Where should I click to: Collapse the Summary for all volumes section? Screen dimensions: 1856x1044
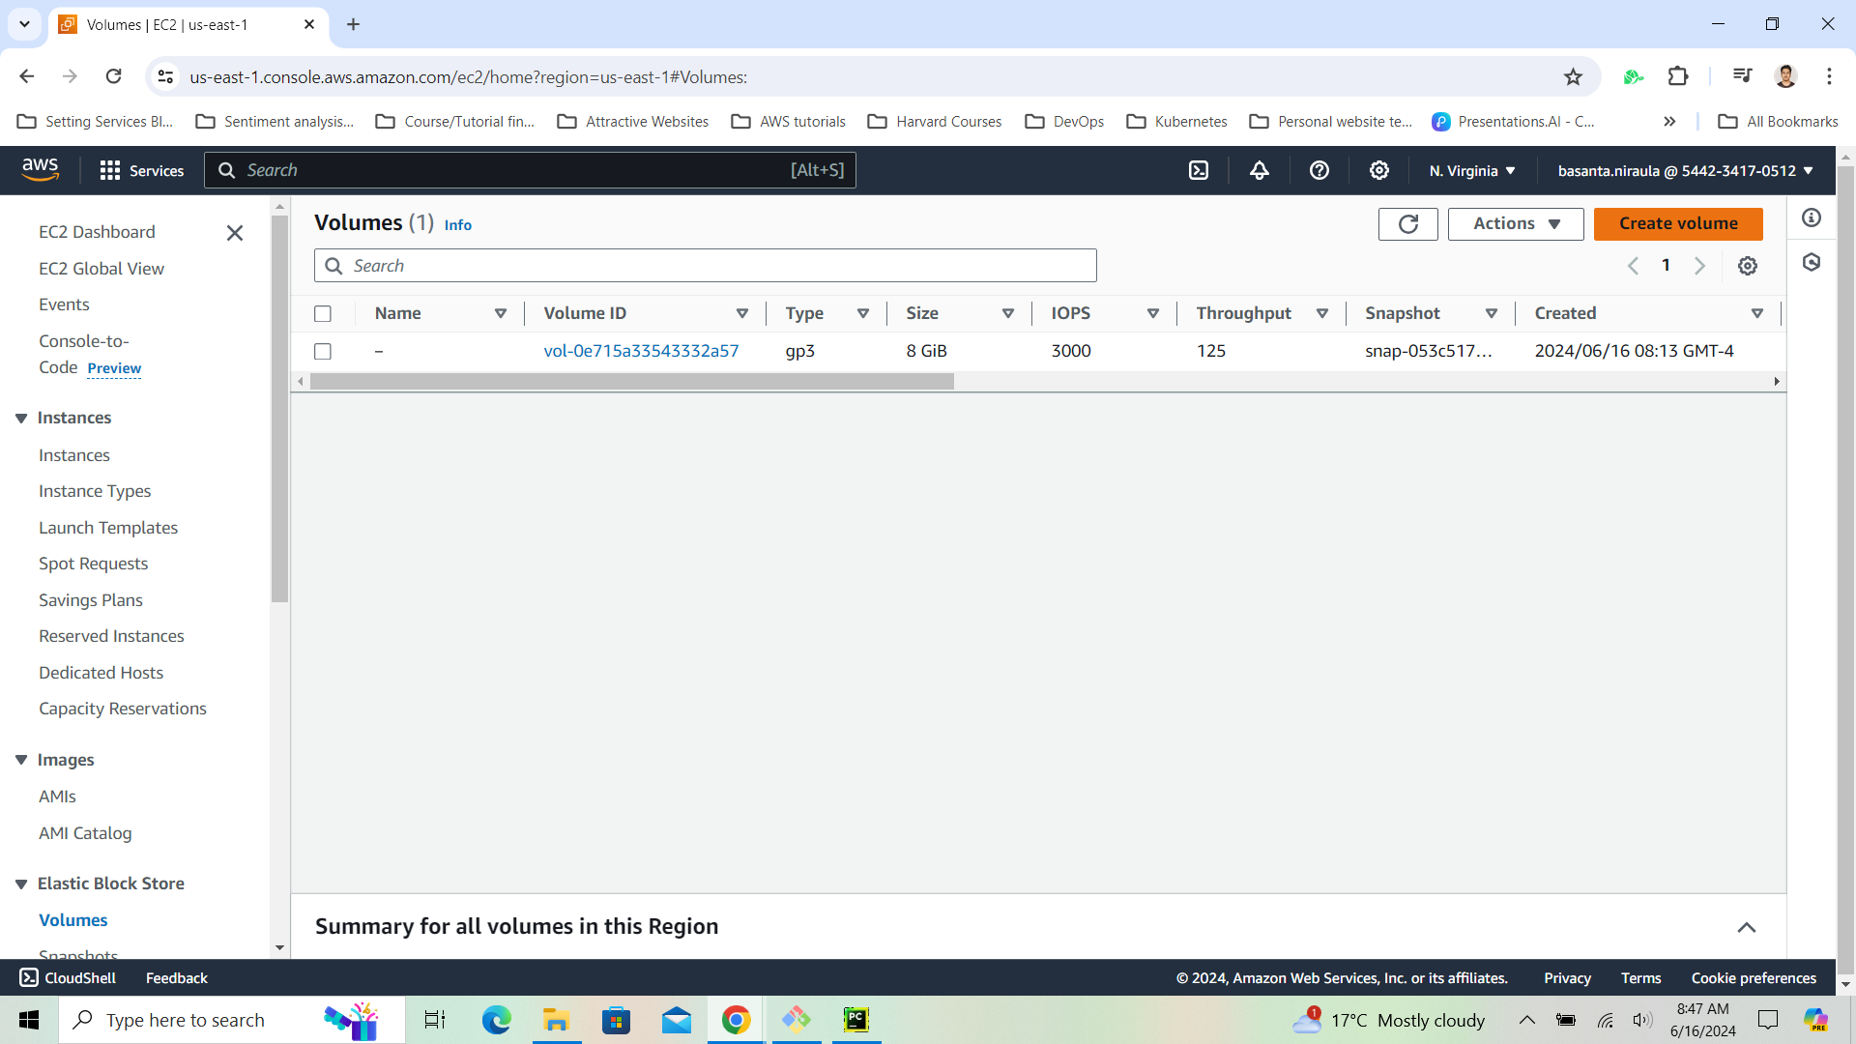point(1748,927)
